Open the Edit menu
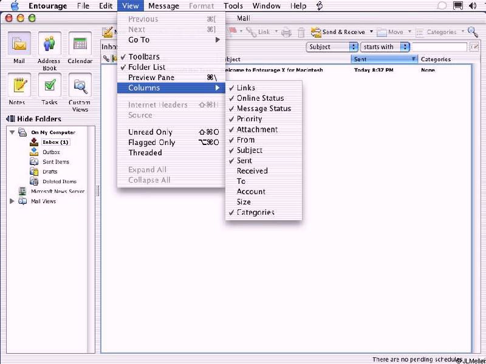486x364 pixels. (x=106, y=6)
